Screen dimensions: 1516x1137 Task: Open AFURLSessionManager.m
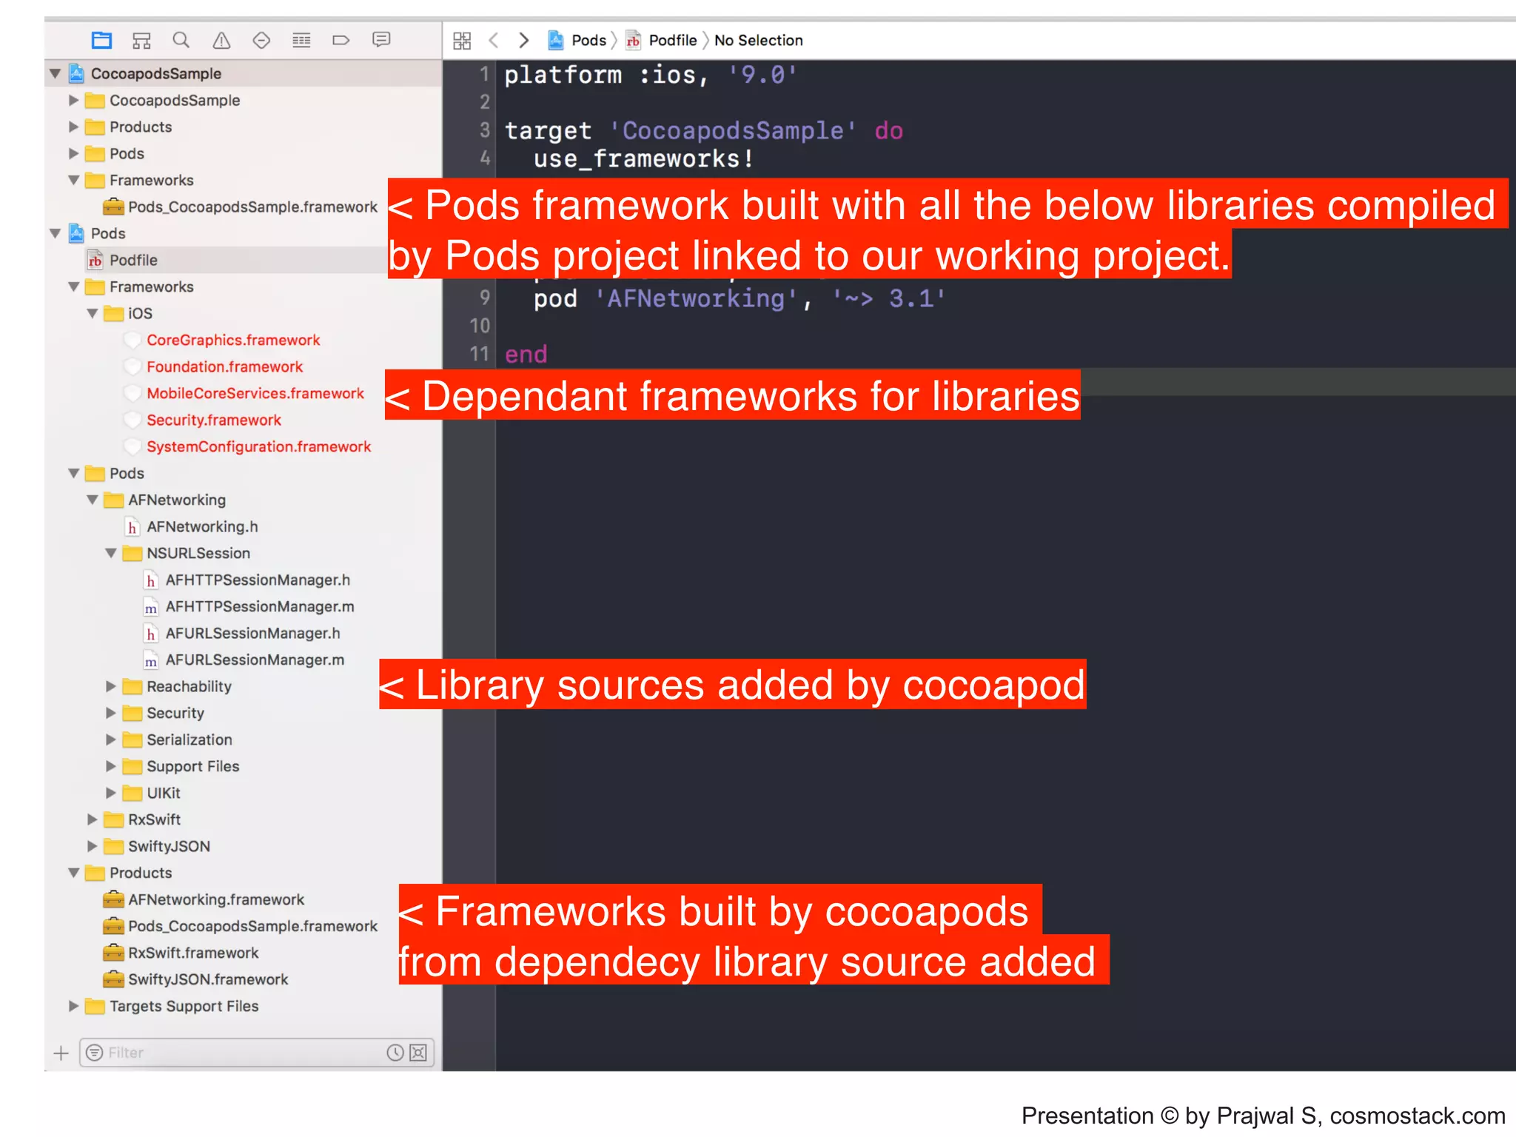[x=255, y=660]
